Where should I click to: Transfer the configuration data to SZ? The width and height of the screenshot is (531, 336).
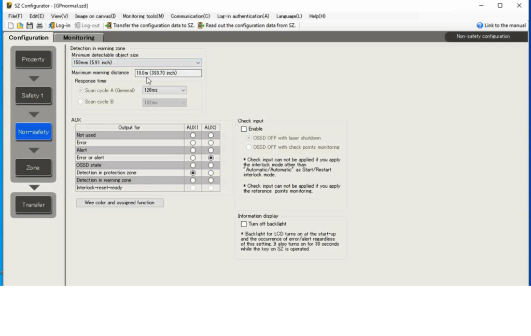click(149, 25)
